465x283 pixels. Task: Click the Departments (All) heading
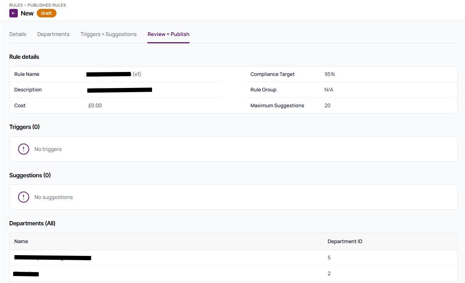[x=32, y=223]
